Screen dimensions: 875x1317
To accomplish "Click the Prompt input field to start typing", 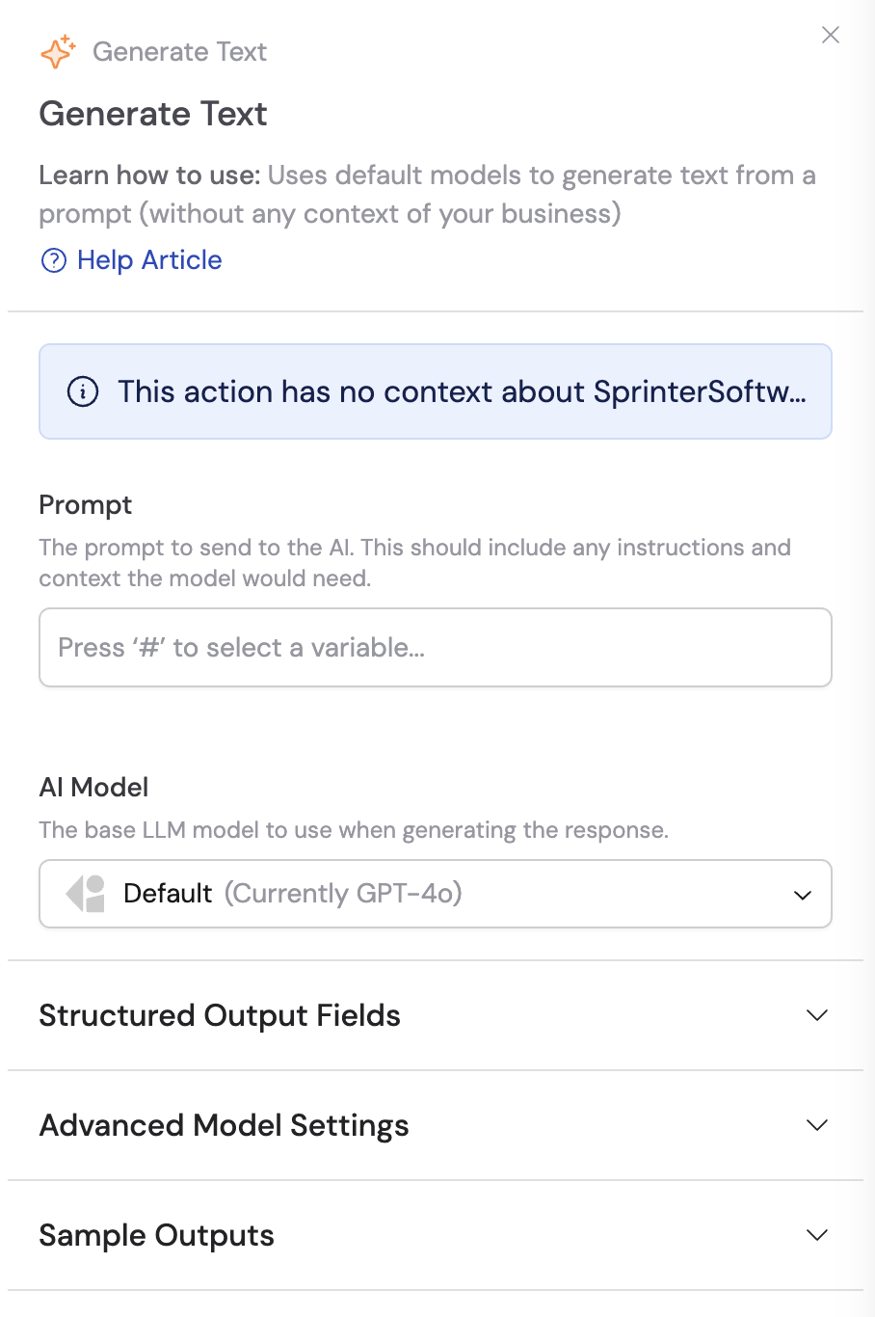I will tap(435, 647).
